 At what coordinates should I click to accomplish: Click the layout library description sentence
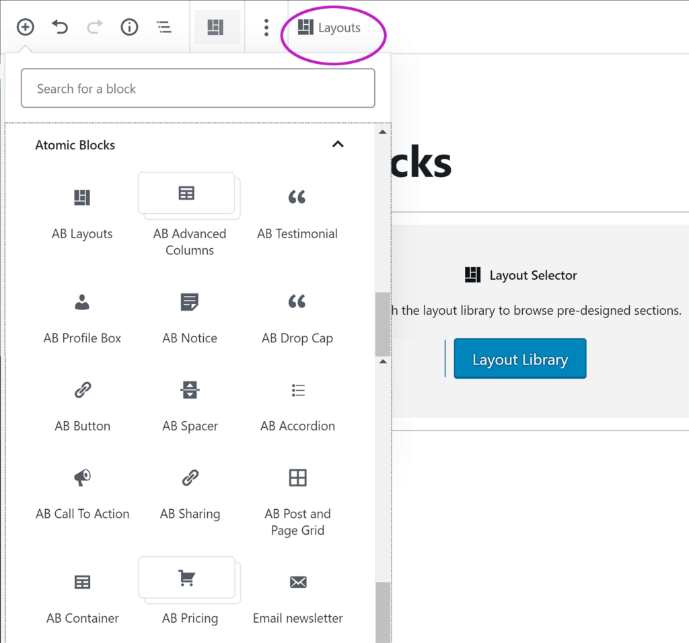click(x=536, y=311)
